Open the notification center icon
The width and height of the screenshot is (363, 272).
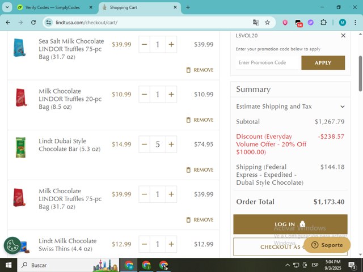[x=352, y=265]
